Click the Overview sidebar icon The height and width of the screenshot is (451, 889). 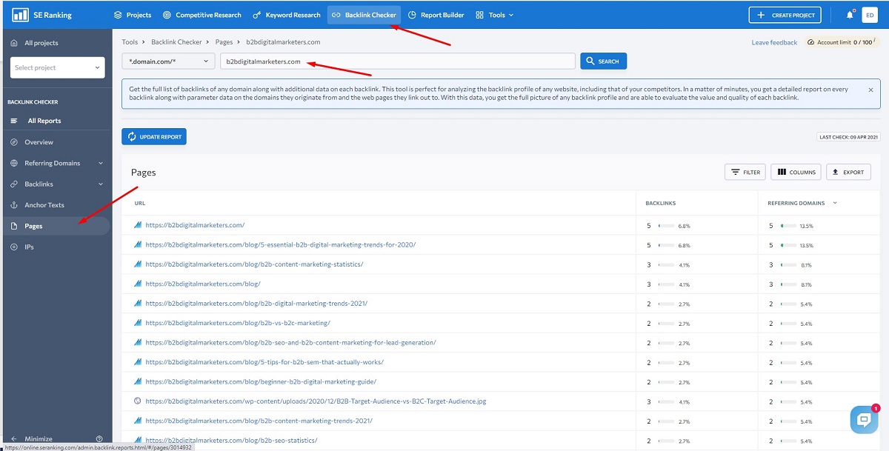[14, 142]
